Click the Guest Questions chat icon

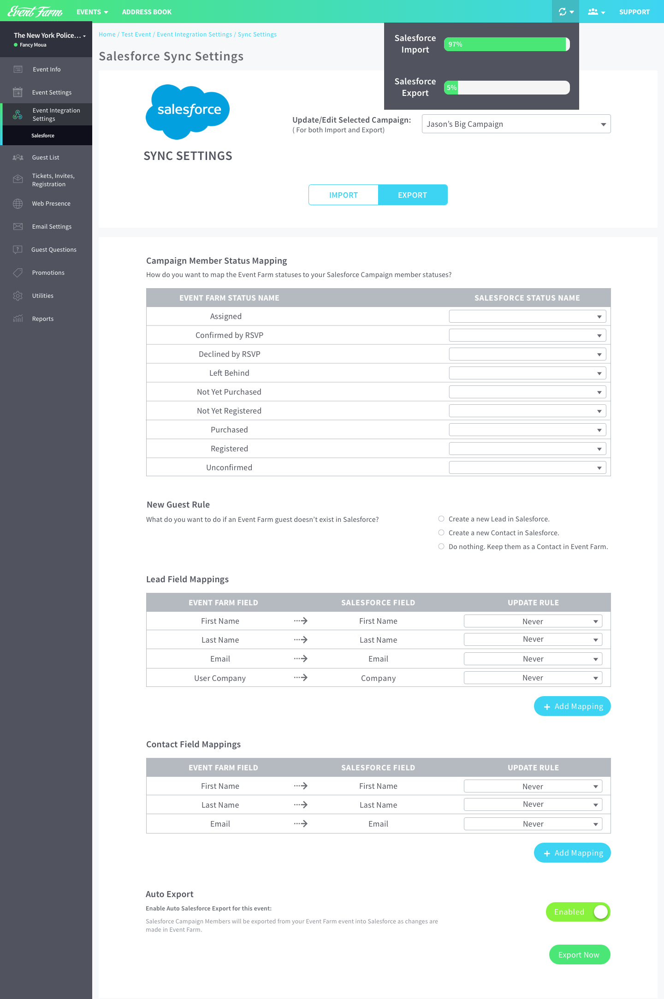click(x=18, y=249)
